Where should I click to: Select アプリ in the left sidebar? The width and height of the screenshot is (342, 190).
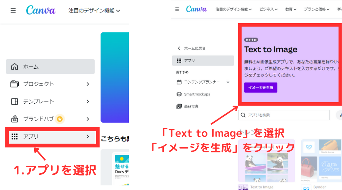[x=52, y=137]
